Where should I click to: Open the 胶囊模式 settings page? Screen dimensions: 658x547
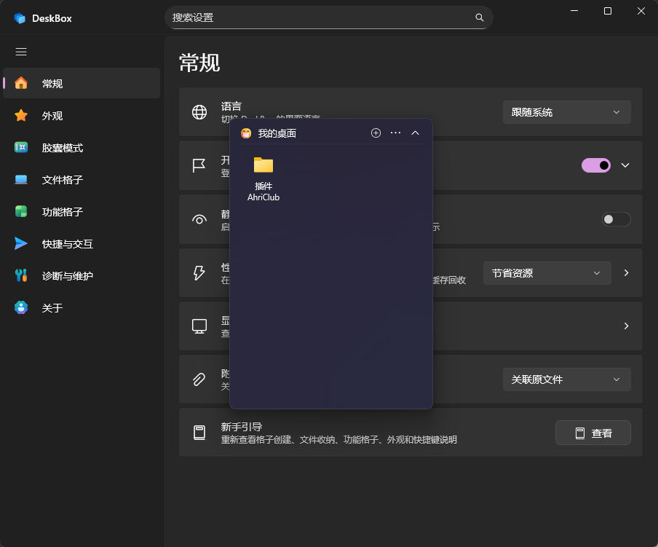[x=82, y=147]
